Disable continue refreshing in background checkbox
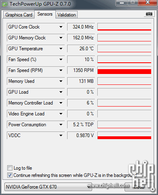The height and width of the screenshot is (195, 158). (10, 175)
